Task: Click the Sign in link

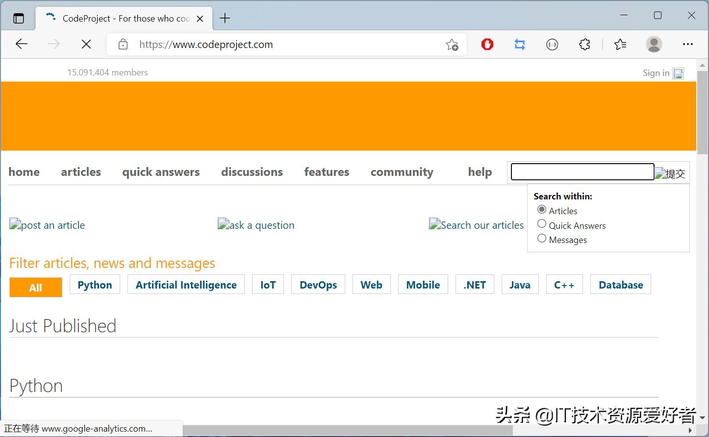Action: pos(656,73)
